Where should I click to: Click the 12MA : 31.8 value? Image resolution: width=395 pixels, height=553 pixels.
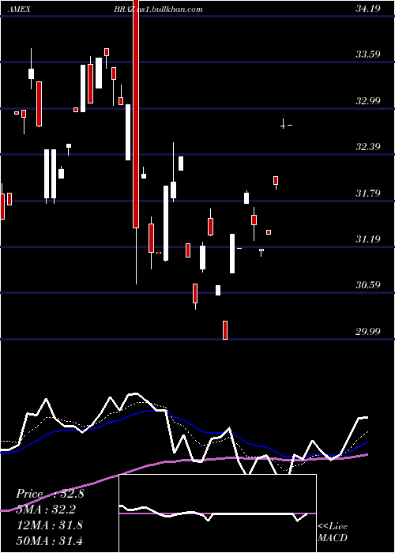(x=50, y=525)
